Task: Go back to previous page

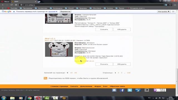Action: tap(3, 5)
